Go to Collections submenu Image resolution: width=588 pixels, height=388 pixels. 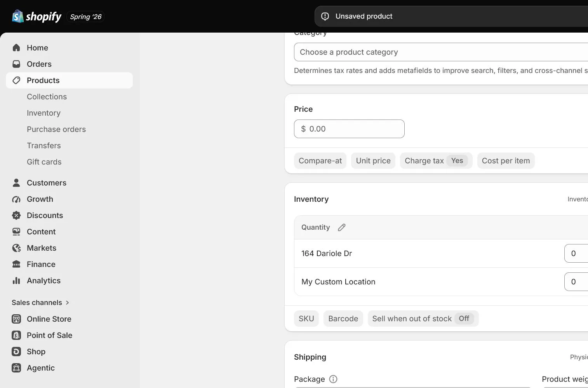click(47, 97)
